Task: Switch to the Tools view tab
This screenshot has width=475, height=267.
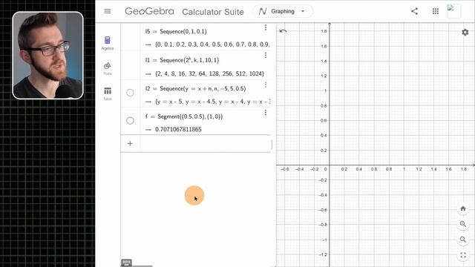Action: 108,68
